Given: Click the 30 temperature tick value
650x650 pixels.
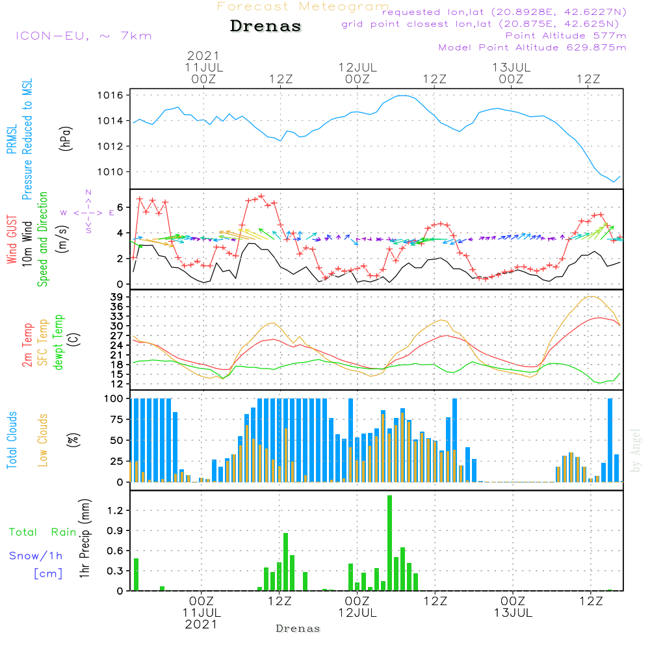Looking at the screenshot, I should point(117,326).
